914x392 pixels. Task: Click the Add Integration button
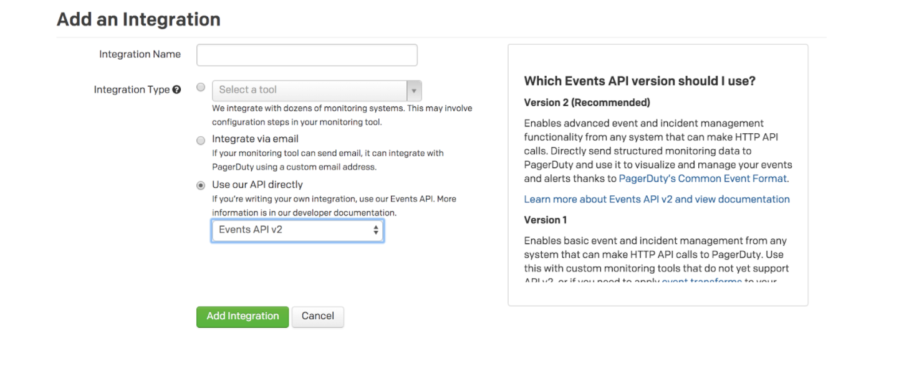pyautogui.click(x=243, y=316)
